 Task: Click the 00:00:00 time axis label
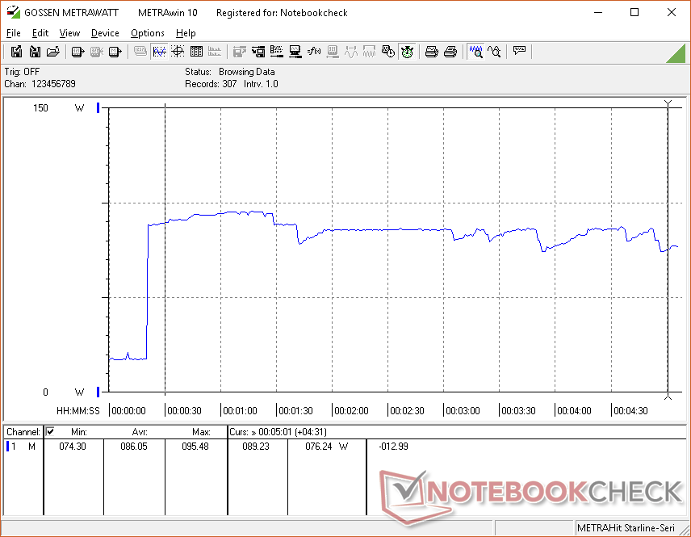[x=128, y=411]
